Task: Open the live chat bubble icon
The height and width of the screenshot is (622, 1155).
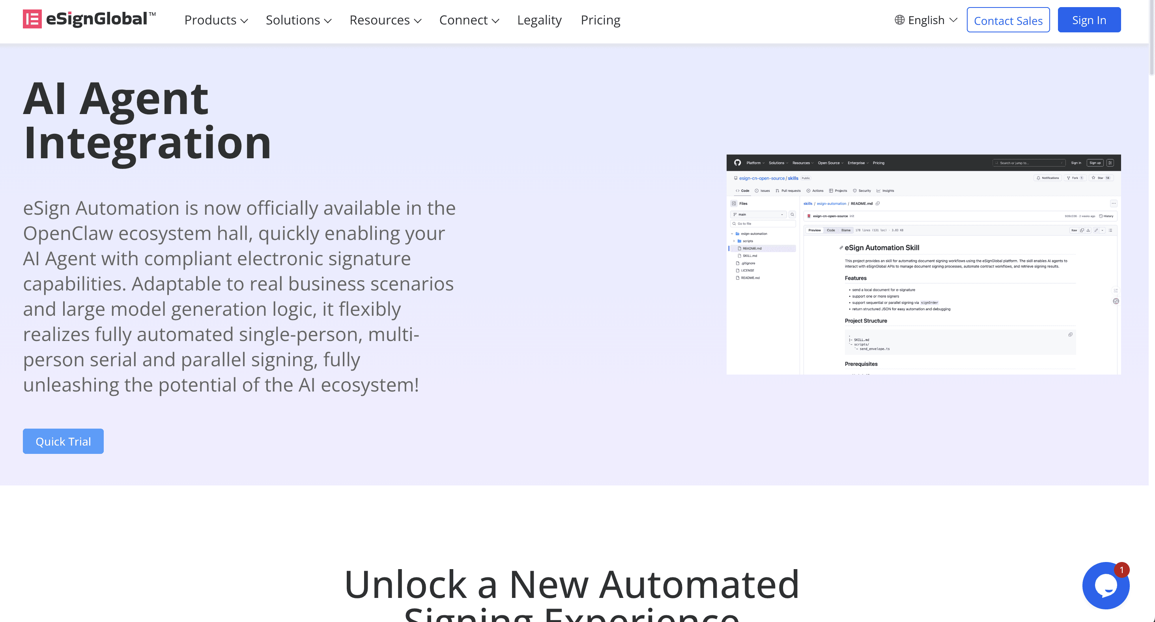Action: click(x=1105, y=586)
